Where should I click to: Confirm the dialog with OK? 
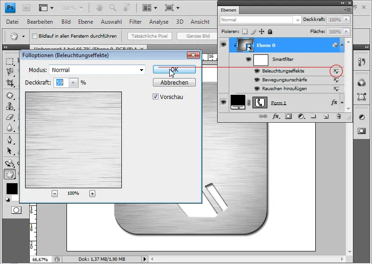click(x=174, y=70)
